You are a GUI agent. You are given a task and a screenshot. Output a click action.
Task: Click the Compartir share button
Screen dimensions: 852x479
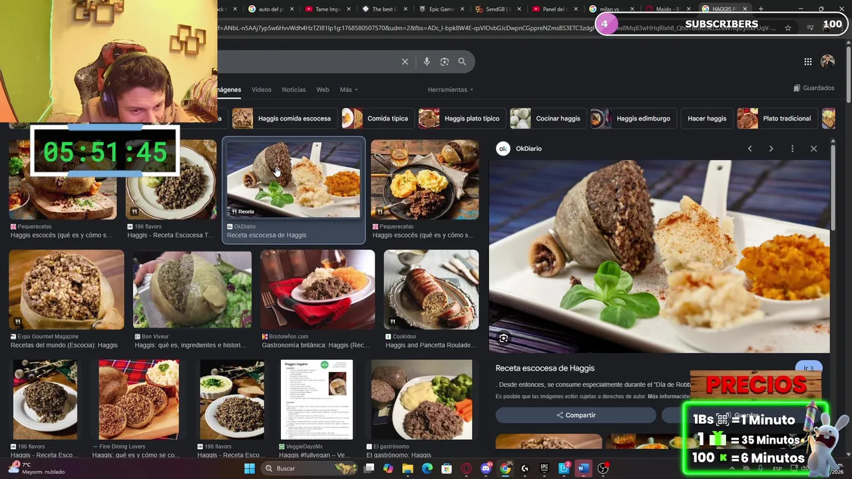[576, 415]
